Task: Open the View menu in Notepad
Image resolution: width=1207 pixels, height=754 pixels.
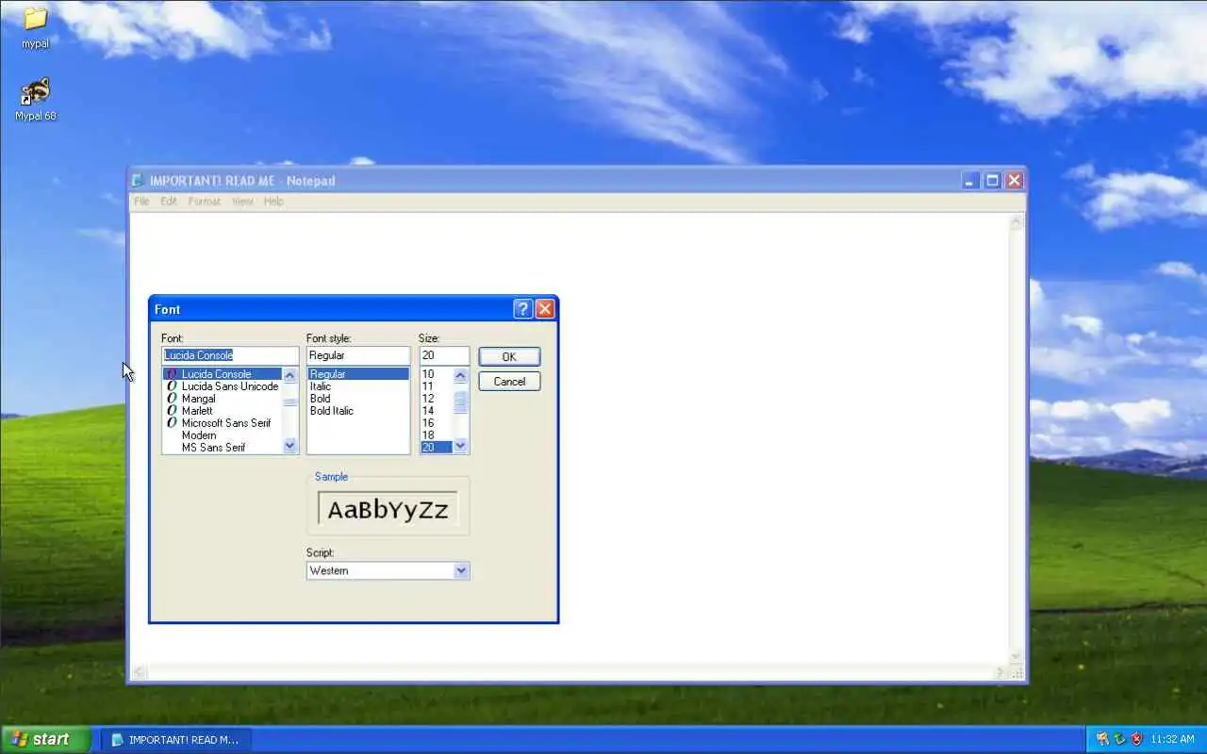Action: (x=242, y=202)
